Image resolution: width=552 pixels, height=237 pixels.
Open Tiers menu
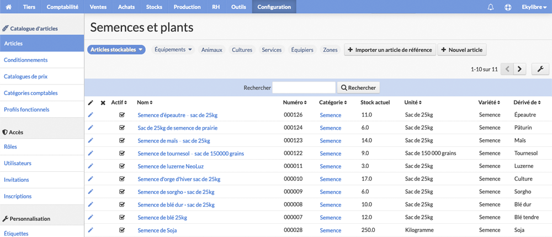(29, 7)
